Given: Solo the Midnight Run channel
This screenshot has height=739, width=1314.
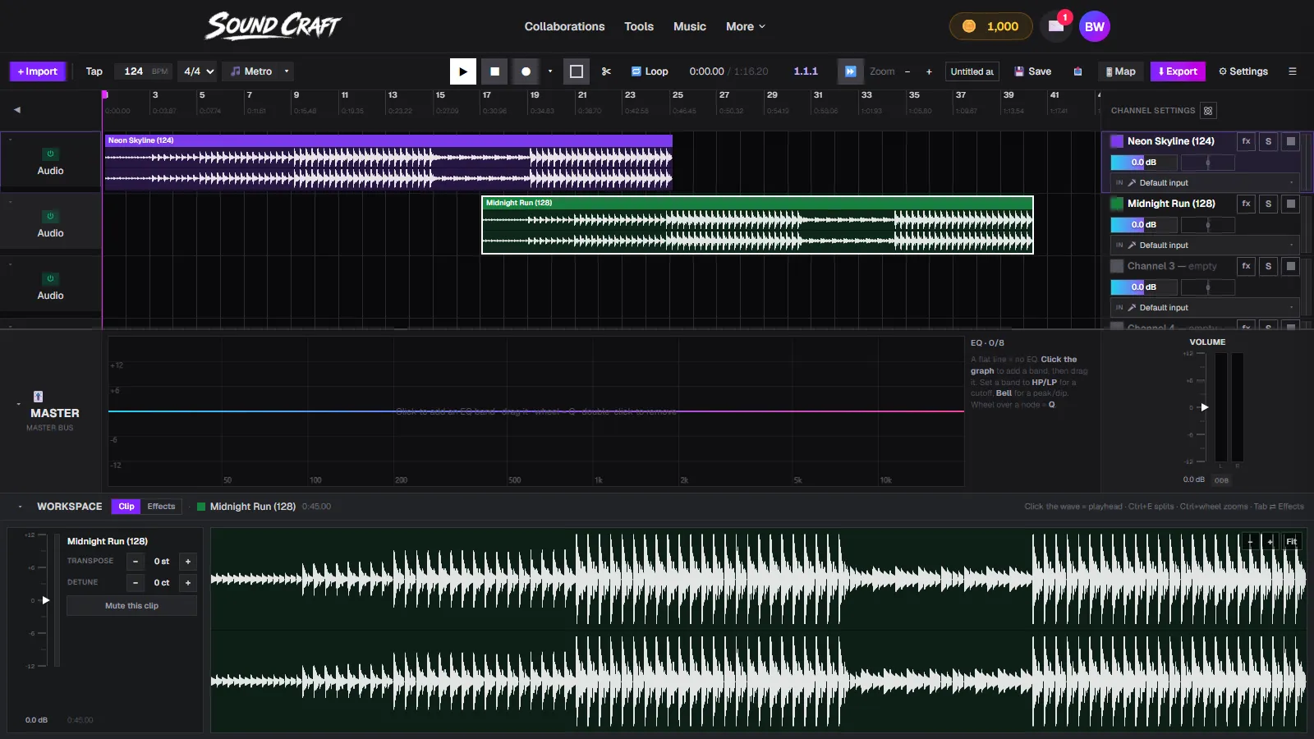Looking at the screenshot, I should 1268,204.
